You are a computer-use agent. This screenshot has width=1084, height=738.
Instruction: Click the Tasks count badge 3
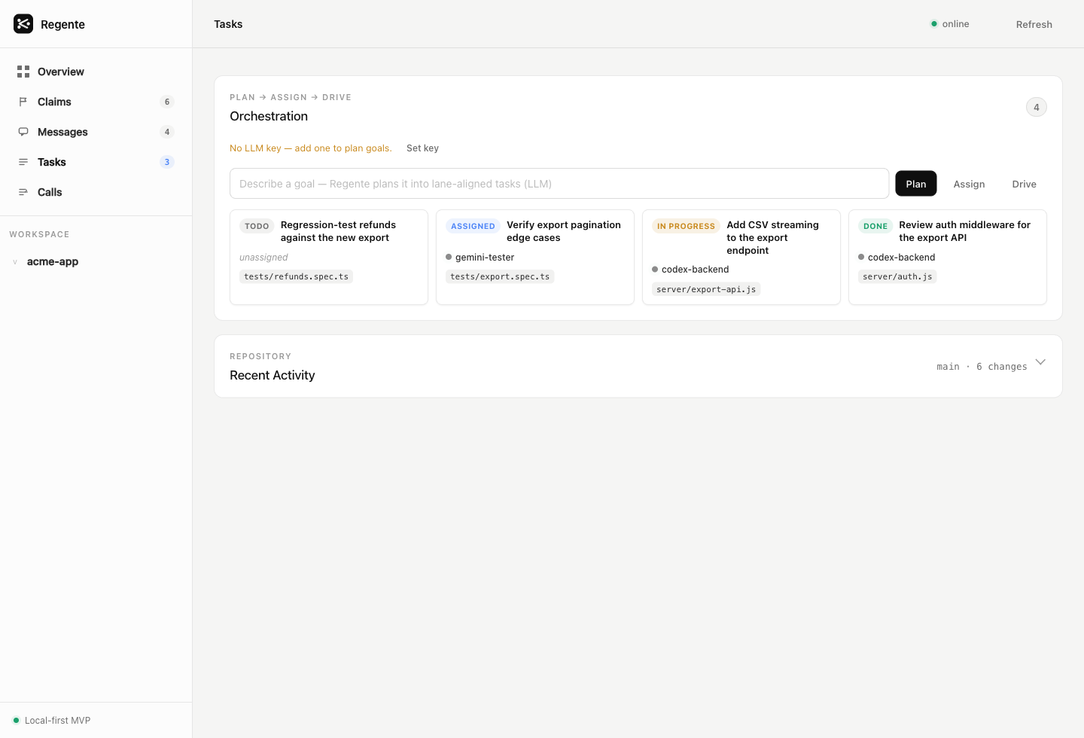pyautogui.click(x=167, y=162)
